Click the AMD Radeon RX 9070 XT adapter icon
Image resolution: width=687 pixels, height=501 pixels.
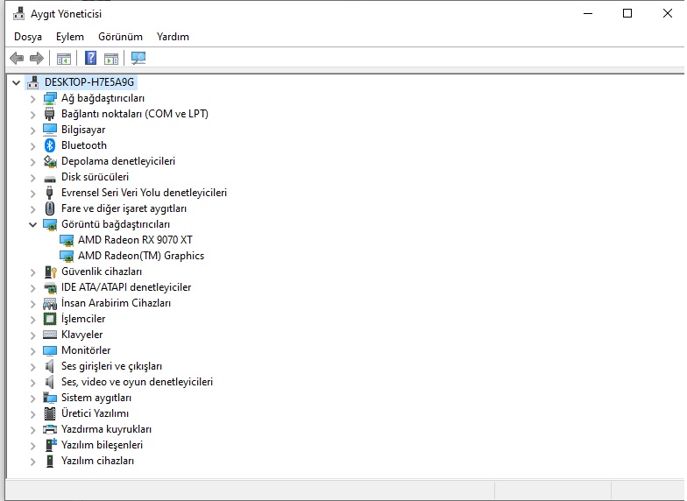pyautogui.click(x=67, y=240)
